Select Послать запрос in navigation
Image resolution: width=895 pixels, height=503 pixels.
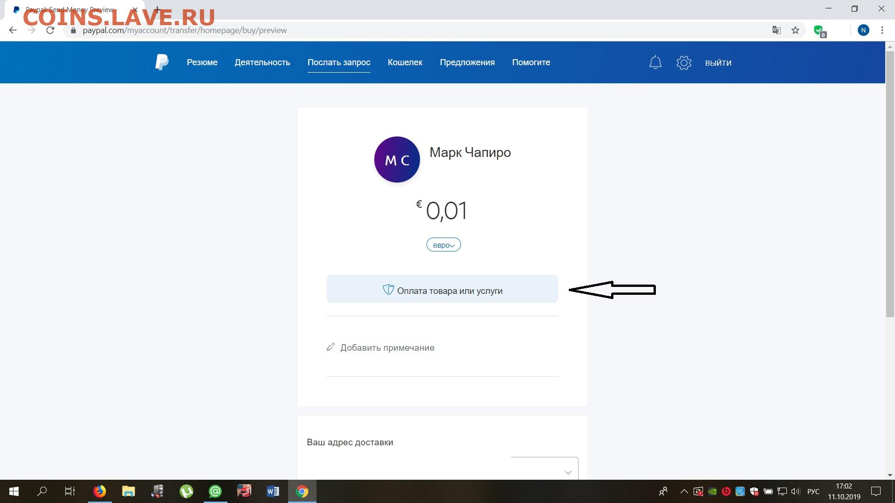click(339, 62)
